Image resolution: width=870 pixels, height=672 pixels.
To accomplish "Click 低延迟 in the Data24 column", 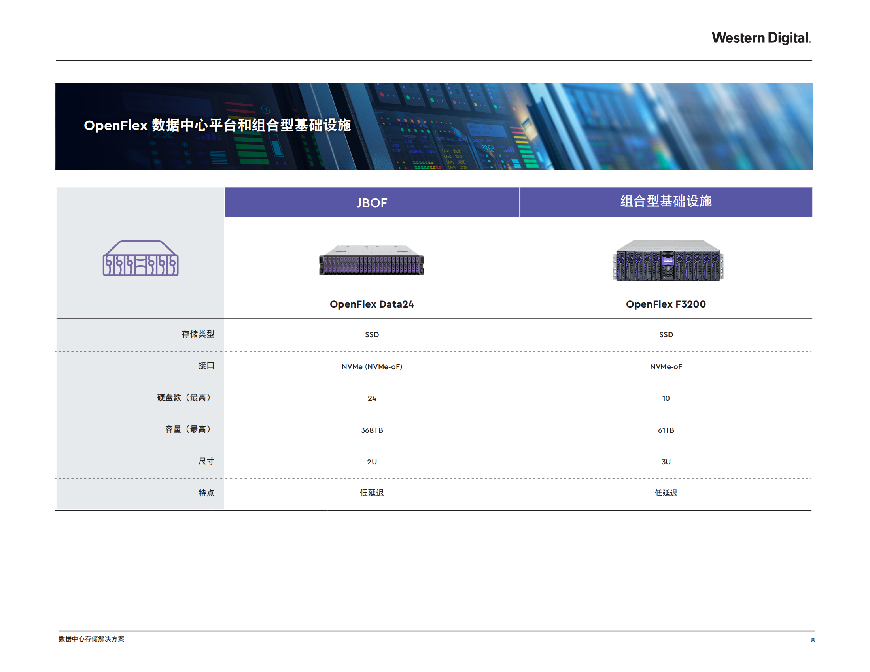I will [372, 493].
